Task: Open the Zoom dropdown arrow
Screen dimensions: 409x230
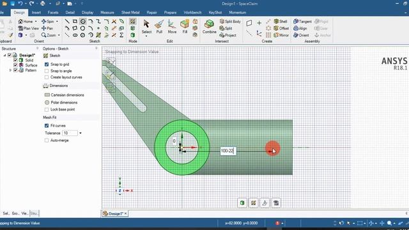Action: pyautogui.click(x=59, y=35)
